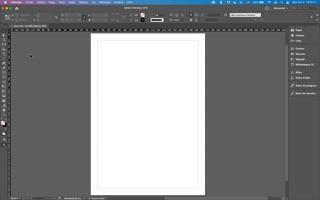The height and width of the screenshot is (200, 320).
Task: Toggle the screen mode button in toolbar
Action: coord(4,145)
